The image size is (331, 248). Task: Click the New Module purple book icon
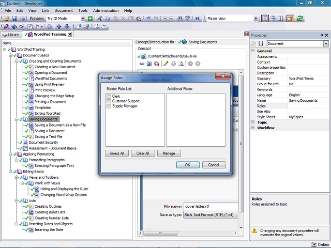coord(6,26)
